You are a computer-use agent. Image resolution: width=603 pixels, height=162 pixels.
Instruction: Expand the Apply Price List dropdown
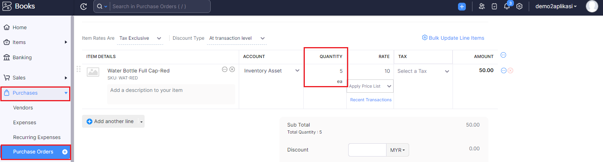(x=370, y=86)
